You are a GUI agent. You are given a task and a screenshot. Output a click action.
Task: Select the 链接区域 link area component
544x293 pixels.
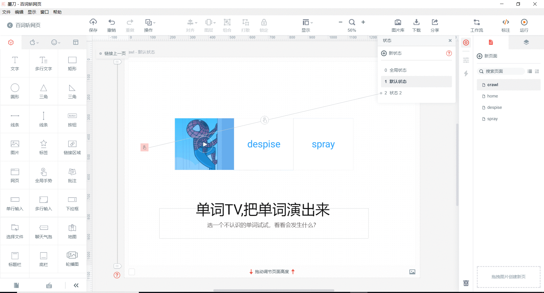point(72,147)
